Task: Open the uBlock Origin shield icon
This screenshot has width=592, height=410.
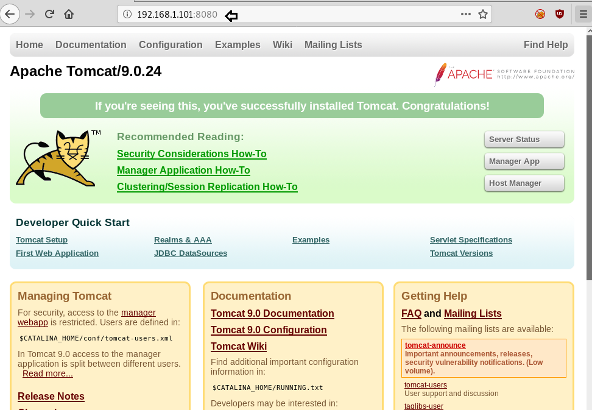Action: point(560,15)
